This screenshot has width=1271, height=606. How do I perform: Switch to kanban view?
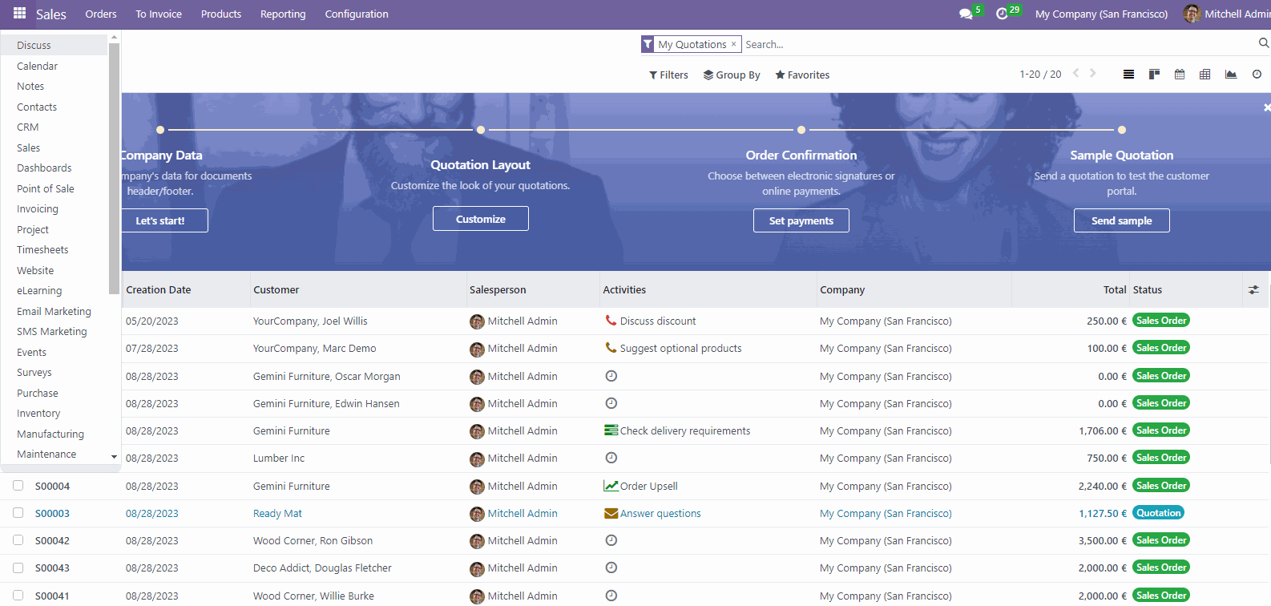pyautogui.click(x=1154, y=75)
